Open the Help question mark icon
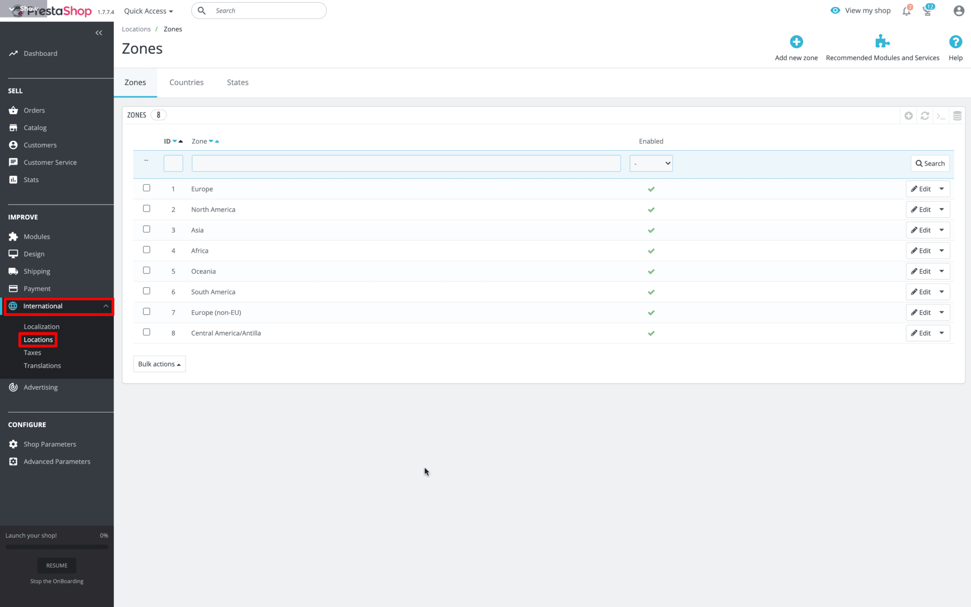The width and height of the screenshot is (971, 607). (955, 42)
